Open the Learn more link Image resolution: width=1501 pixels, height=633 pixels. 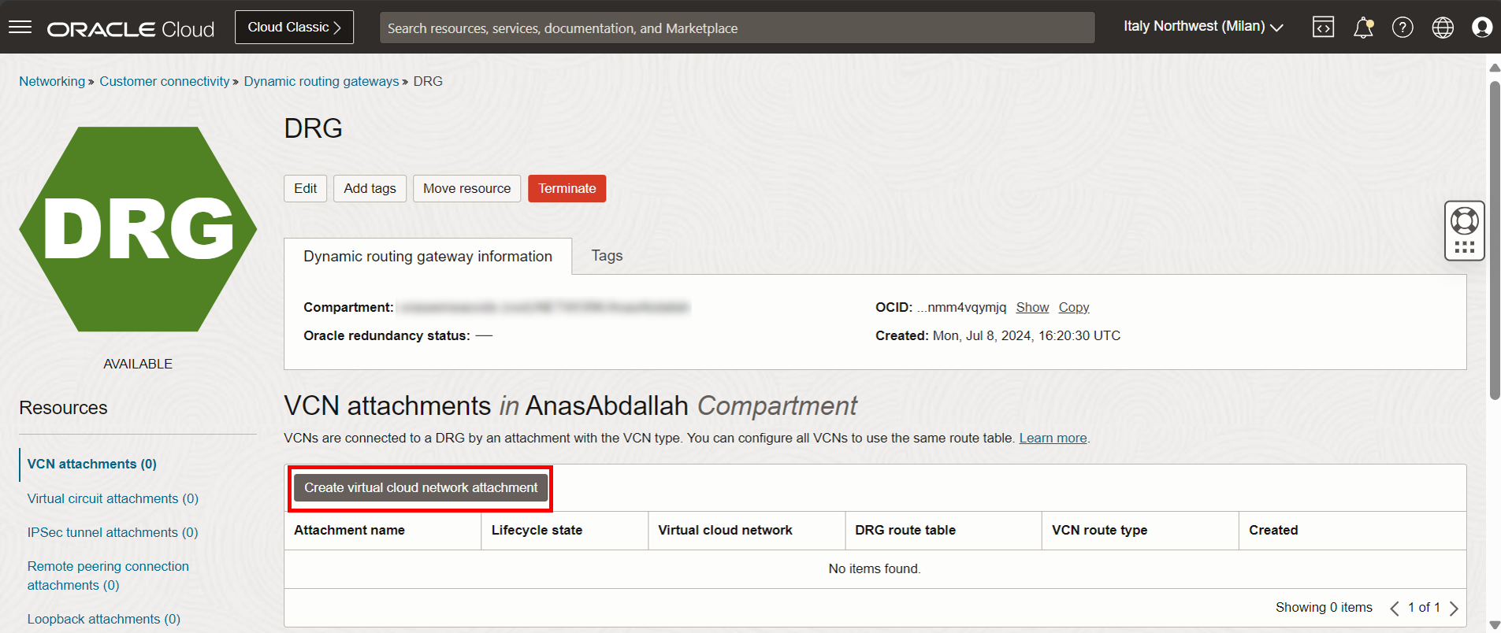pyautogui.click(x=1053, y=438)
